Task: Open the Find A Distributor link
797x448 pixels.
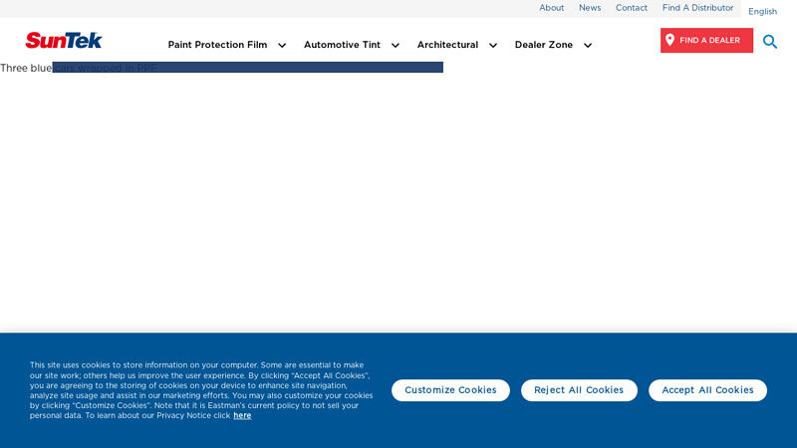Action: point(697,8)
